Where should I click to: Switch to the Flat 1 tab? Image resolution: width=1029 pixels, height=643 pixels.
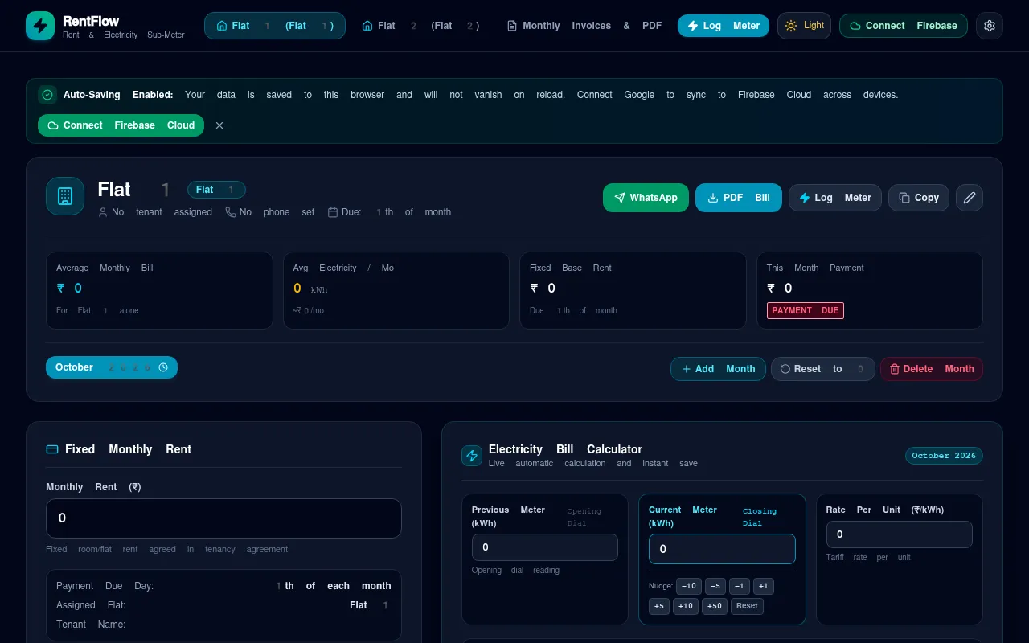click(275, 26)
